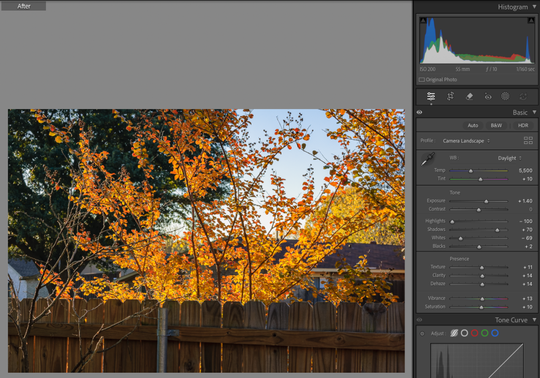Click the Auto tone button

point(473,125)
